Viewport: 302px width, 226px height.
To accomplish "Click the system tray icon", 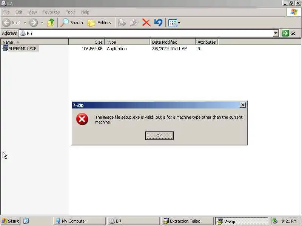I will [x=275, y=221].
